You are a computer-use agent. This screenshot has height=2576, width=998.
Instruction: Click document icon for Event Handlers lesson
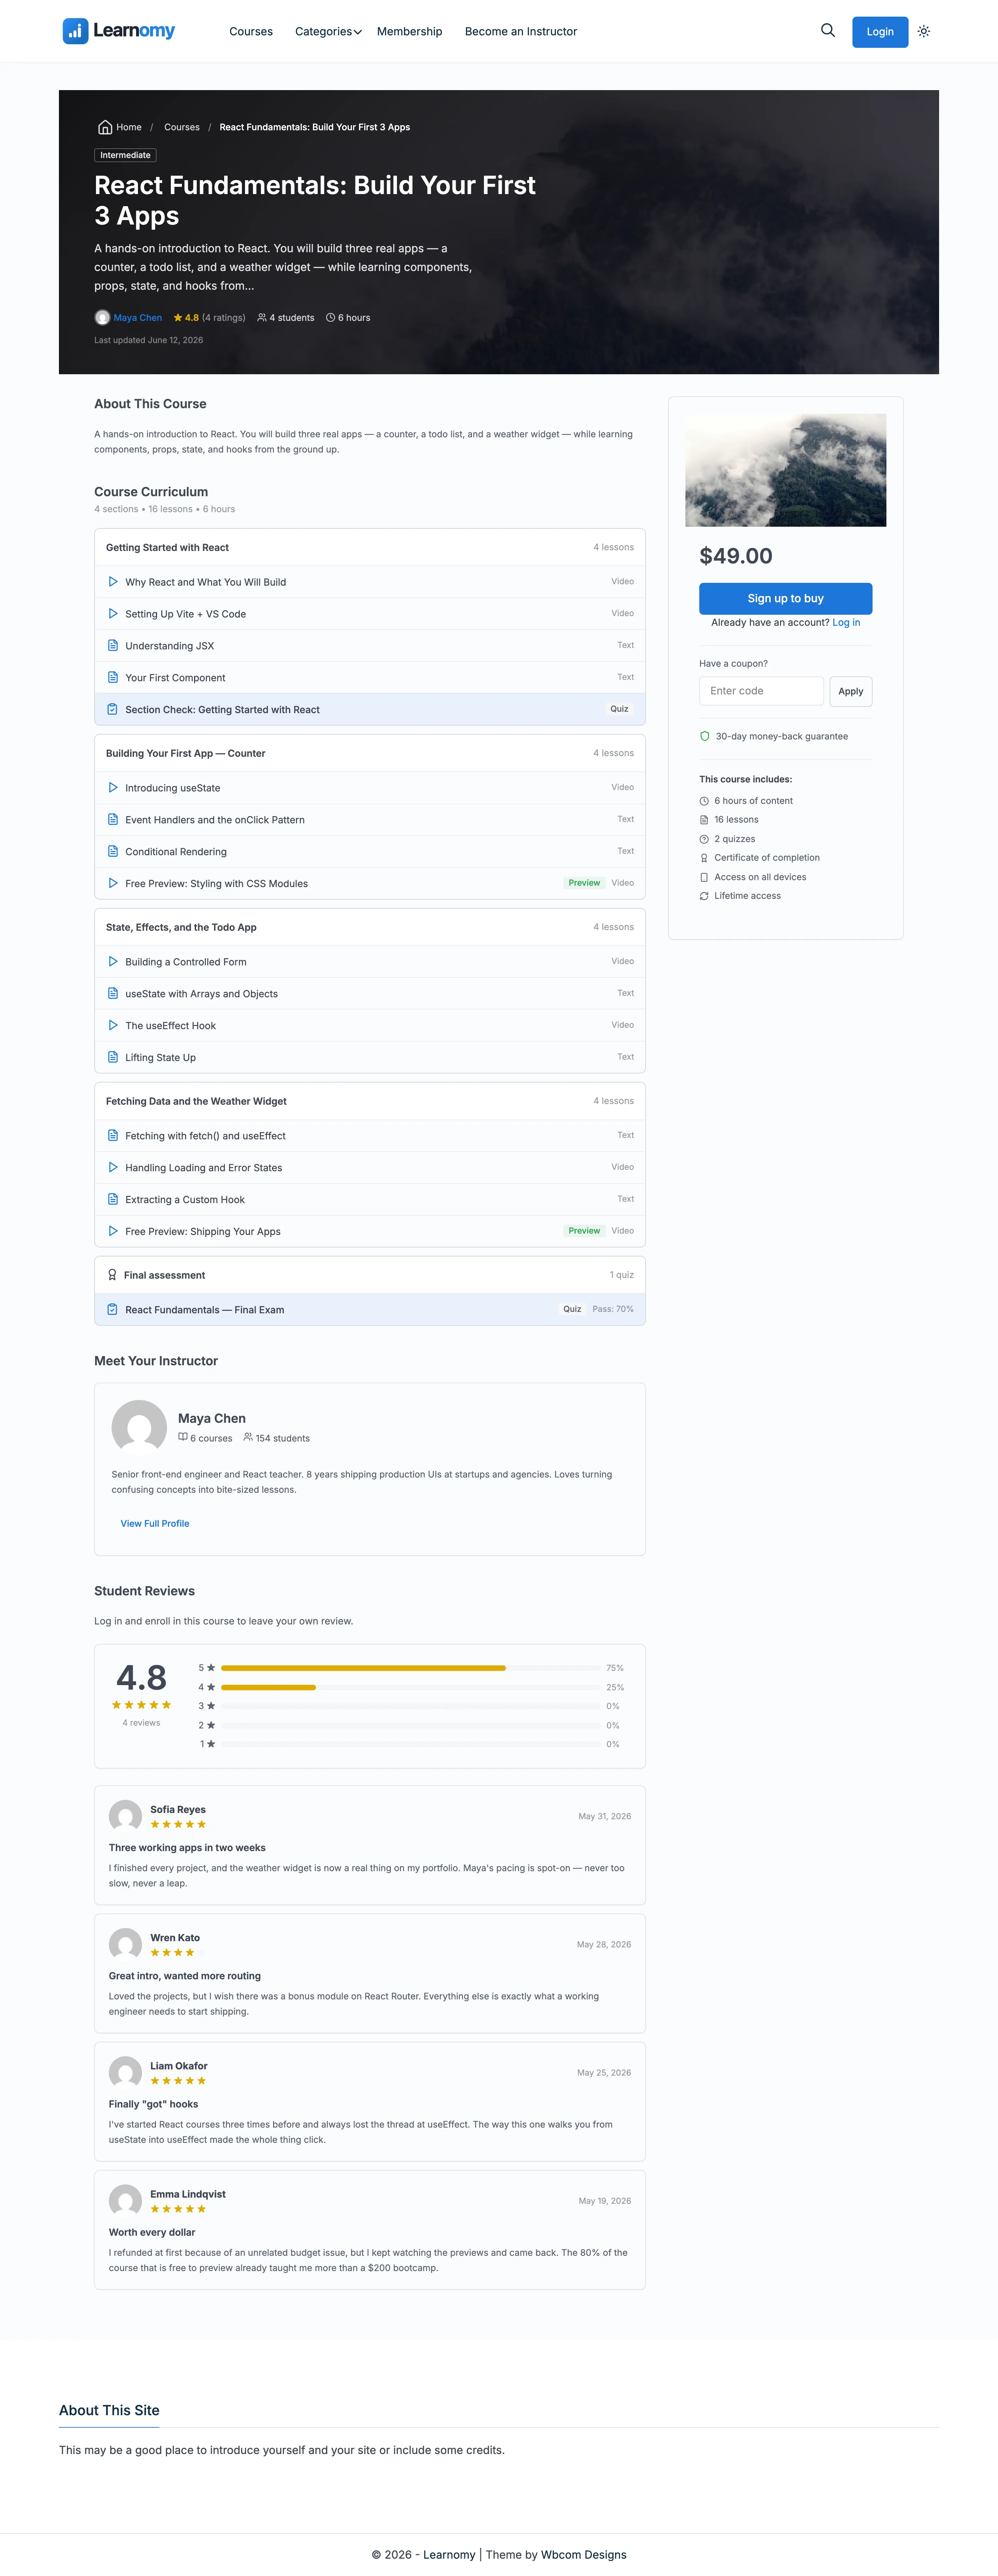pyautogui.click(x=113, y=820)
